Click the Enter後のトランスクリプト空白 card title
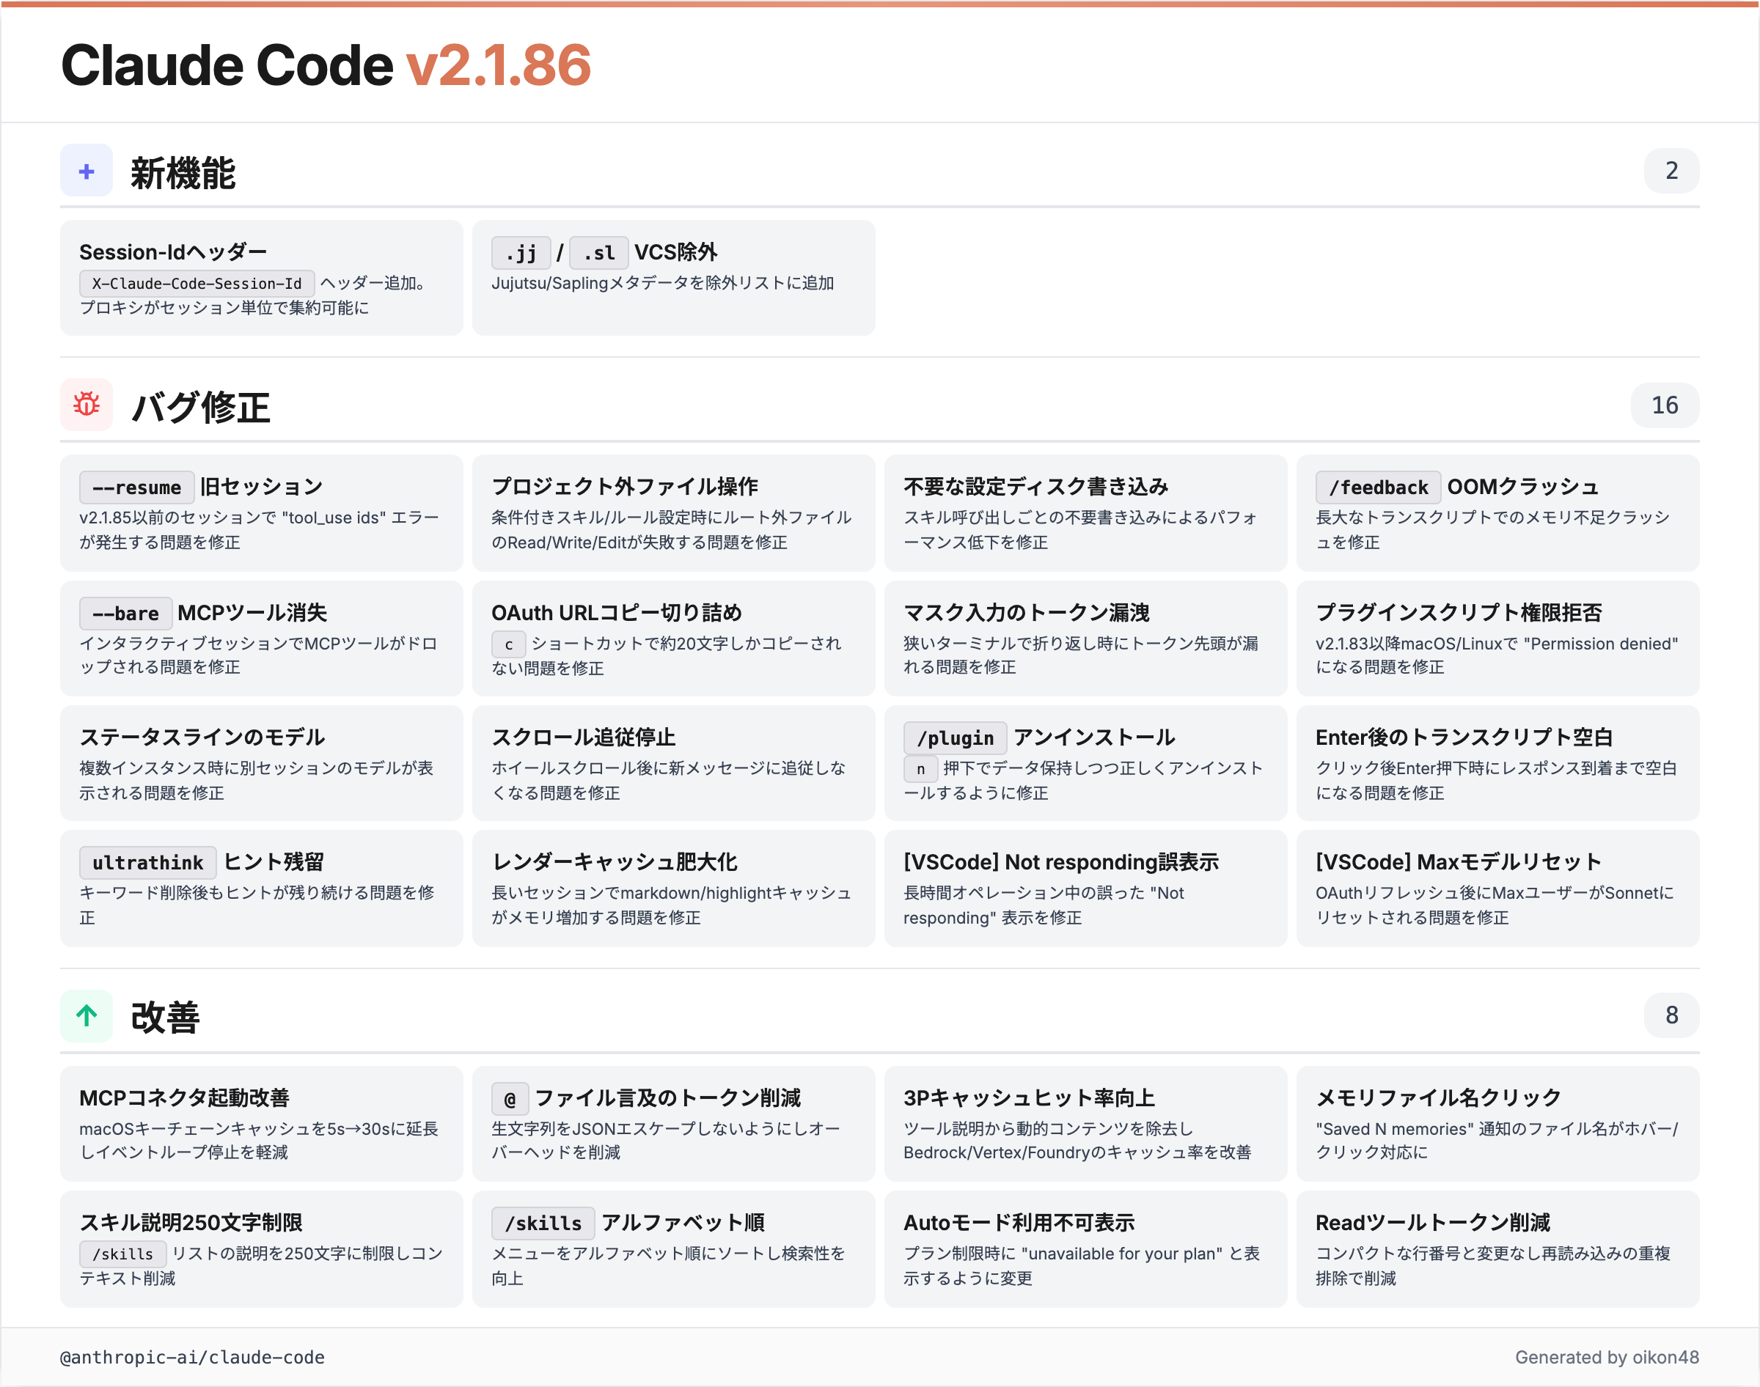 coord(1464,737)
